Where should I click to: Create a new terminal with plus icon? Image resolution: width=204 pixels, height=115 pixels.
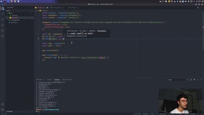point(187,80)
